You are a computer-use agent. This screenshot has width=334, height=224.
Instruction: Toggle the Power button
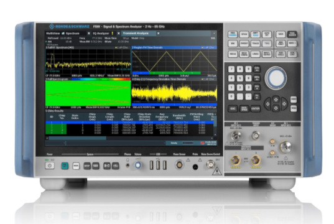tap(50, 166)
